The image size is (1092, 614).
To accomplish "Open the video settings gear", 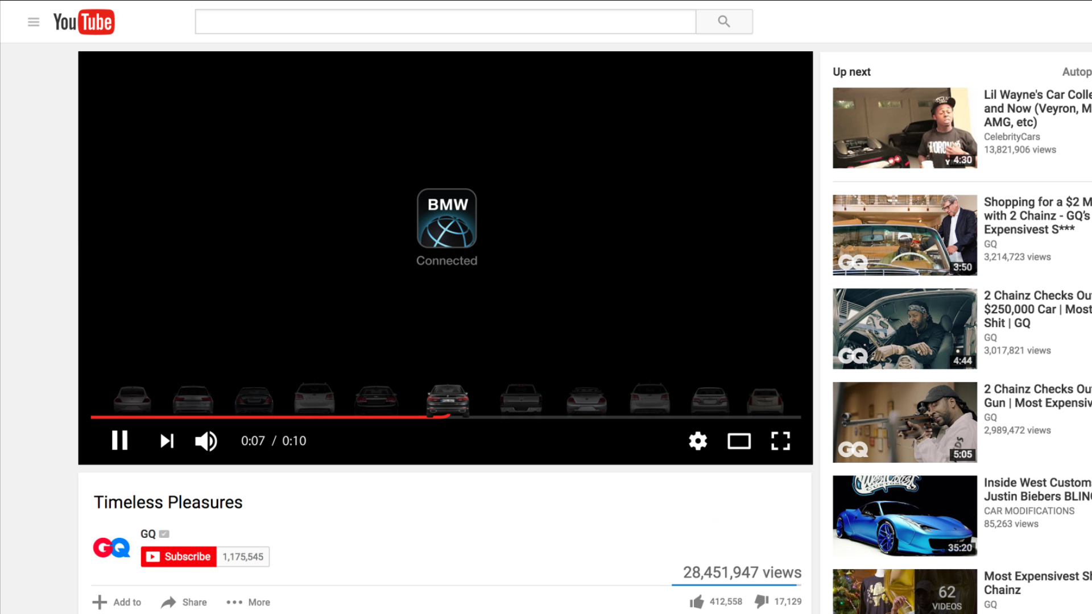I will click(x=698, y=441).
